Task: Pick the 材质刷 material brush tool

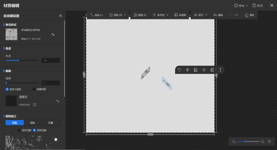Action: point(180,15)
